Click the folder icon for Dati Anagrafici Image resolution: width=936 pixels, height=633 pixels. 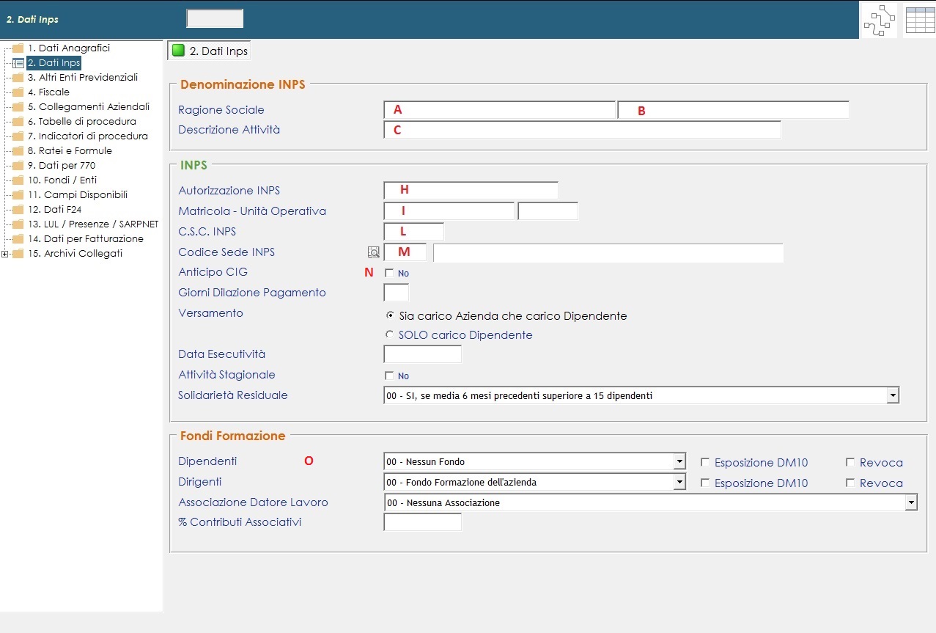point(18,48)
